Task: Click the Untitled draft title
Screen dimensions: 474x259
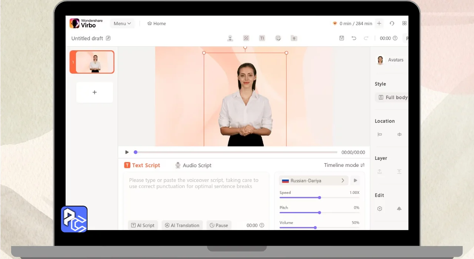Action: 87,38
